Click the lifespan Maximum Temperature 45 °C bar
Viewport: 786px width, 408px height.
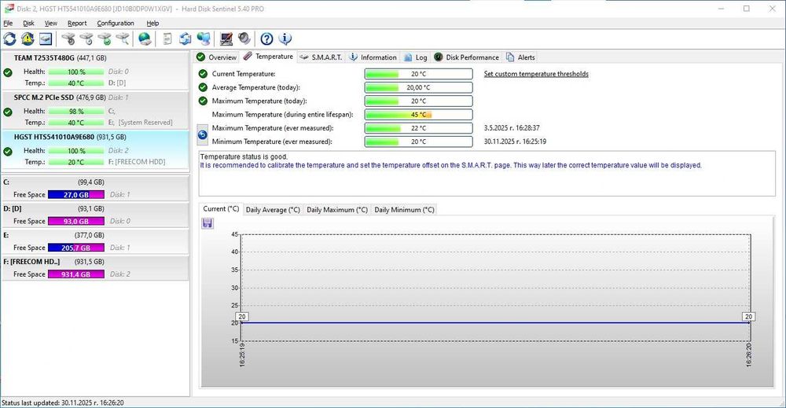[x=419, y=114]
